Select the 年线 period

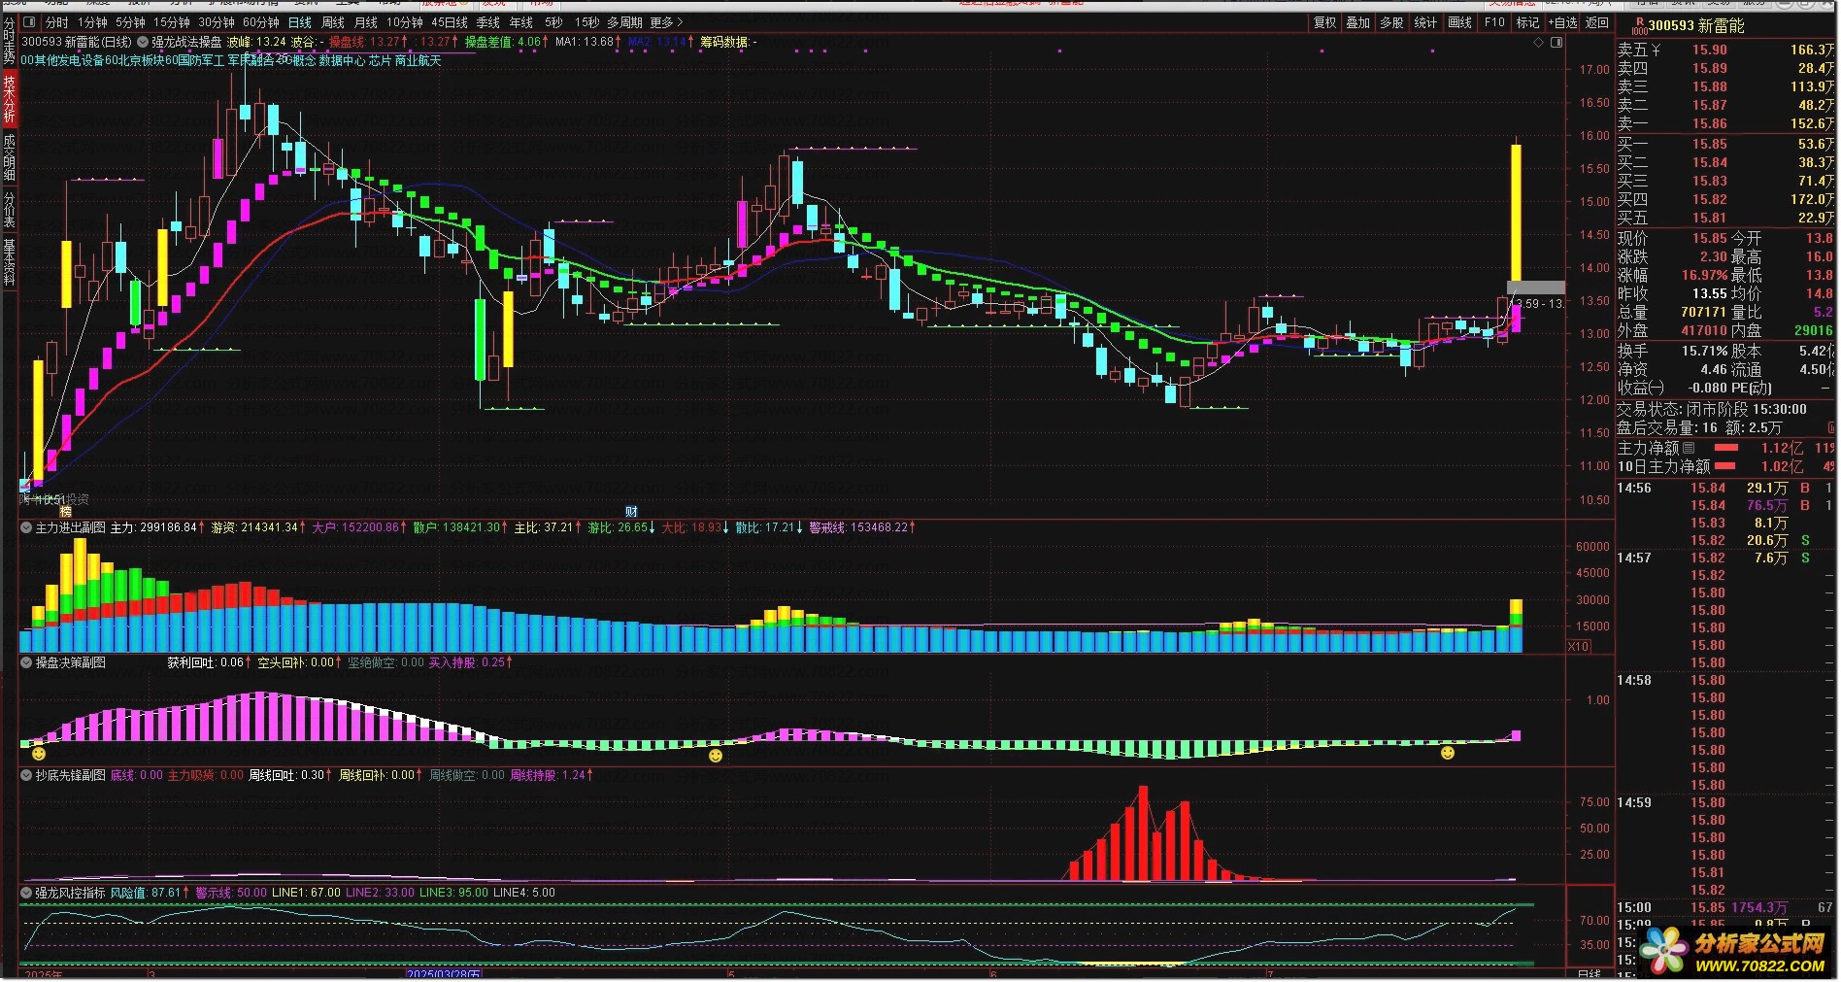point(521,22)
